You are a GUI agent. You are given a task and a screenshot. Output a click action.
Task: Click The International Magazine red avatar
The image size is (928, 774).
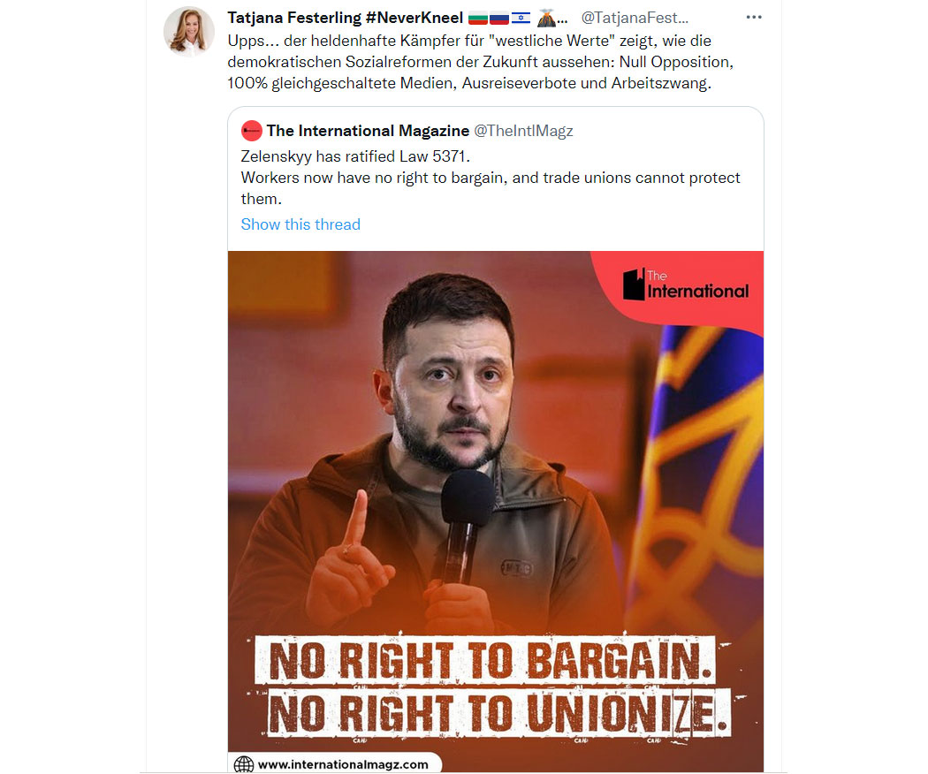pos(252,131)
